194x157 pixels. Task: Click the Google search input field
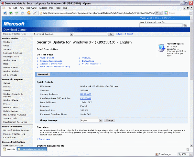(178, 13)
